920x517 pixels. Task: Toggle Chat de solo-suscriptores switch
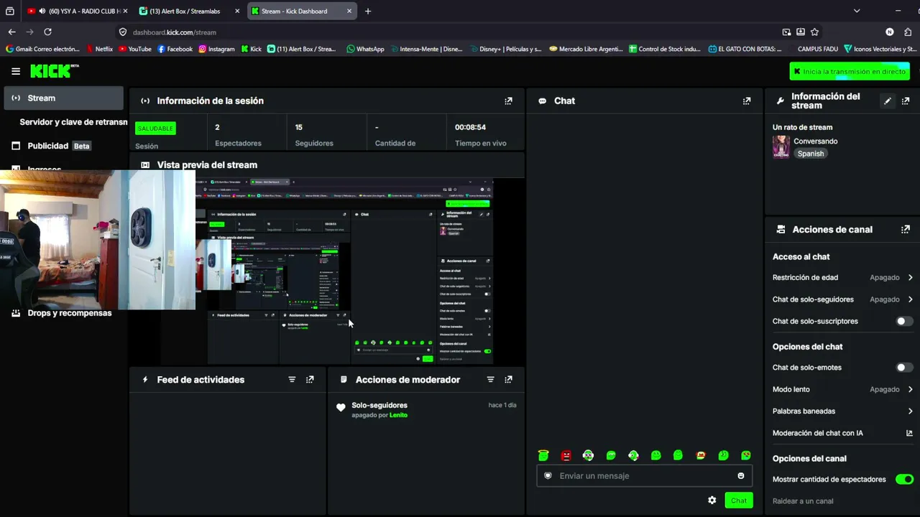point(904,321)
